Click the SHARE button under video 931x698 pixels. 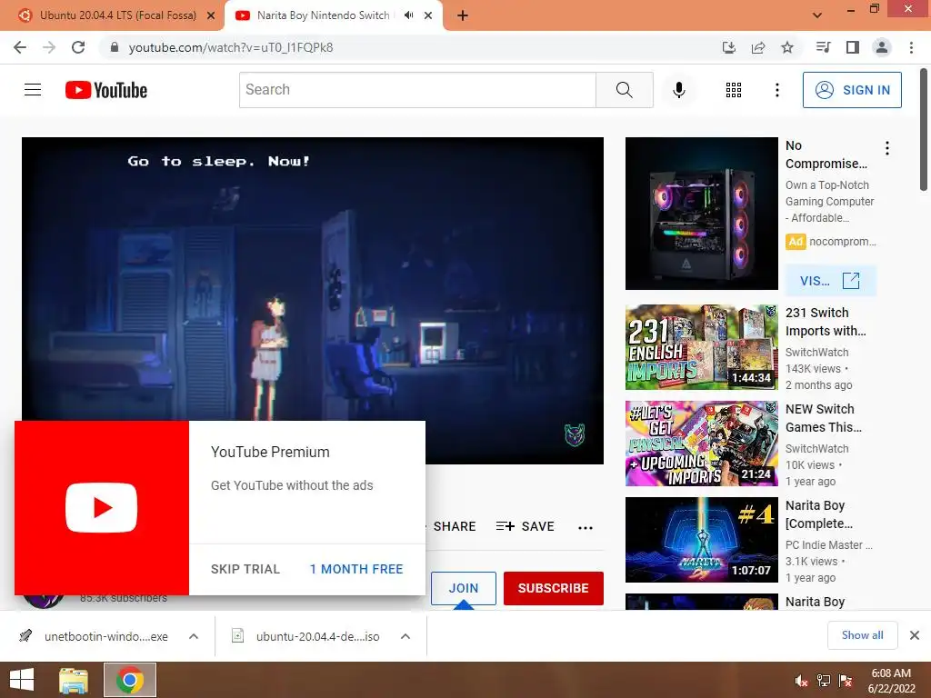455,526
